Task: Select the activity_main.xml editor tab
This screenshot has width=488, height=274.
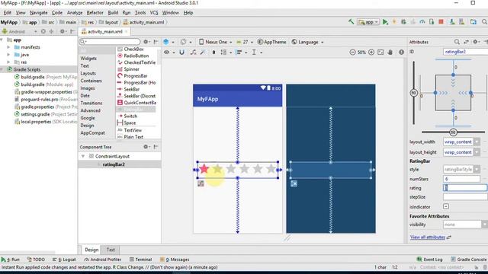Action: point(105,32)
